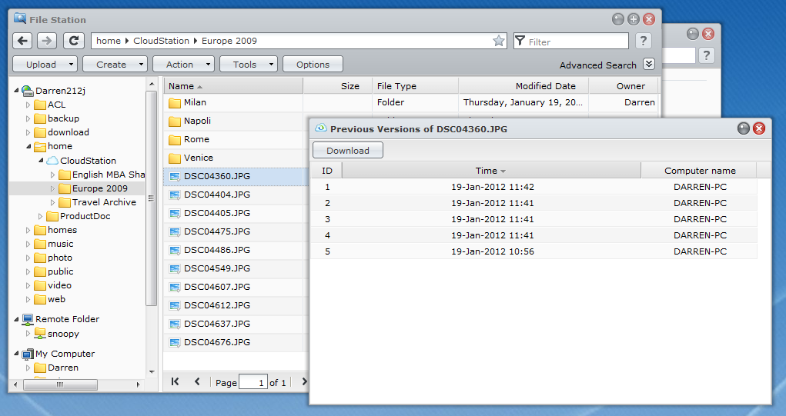The height and width of the screenshot is (416, 786).
Task: Select English MBA Sha folder in tree
Action: tap(102, 175)
